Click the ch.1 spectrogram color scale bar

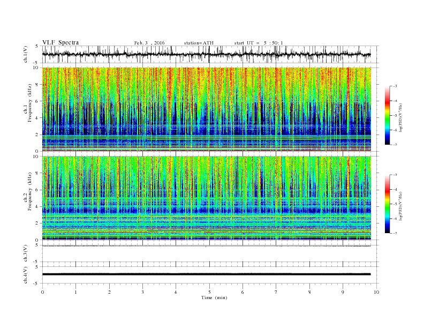[x=387, y=115]
